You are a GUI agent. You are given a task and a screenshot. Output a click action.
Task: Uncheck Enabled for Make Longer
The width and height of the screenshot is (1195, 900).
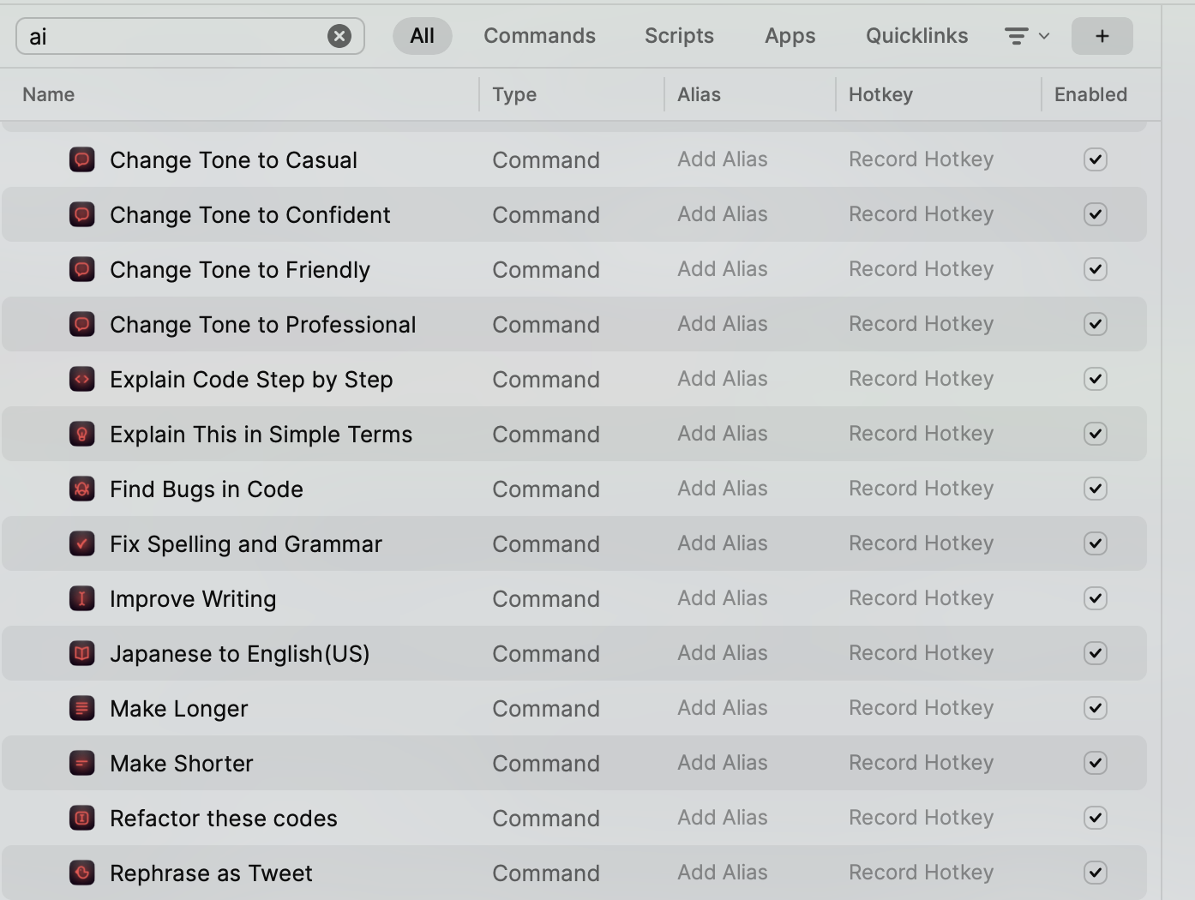[1095, 708]
